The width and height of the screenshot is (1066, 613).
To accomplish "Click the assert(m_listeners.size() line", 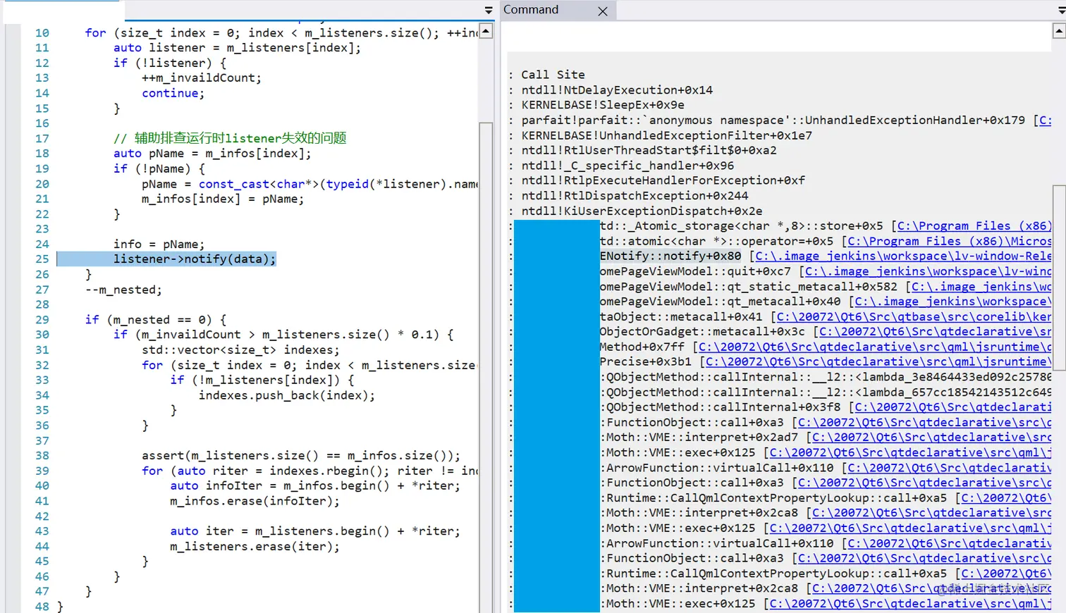I will (x=301, y=455).
